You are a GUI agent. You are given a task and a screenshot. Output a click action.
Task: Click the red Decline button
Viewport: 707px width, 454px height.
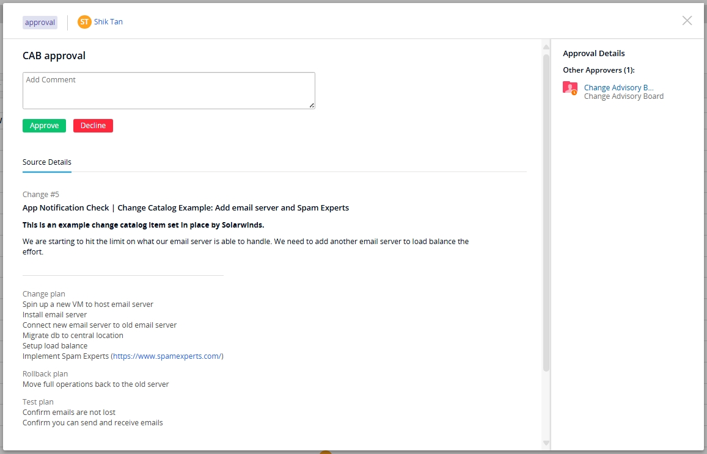[x=93, y=126]
